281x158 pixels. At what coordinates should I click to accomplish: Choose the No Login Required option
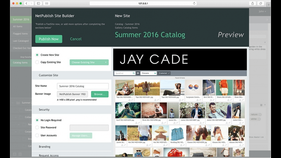37,120
